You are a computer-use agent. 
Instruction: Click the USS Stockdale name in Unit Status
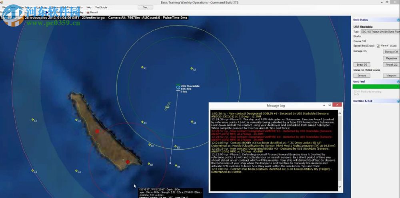[363, 27]
